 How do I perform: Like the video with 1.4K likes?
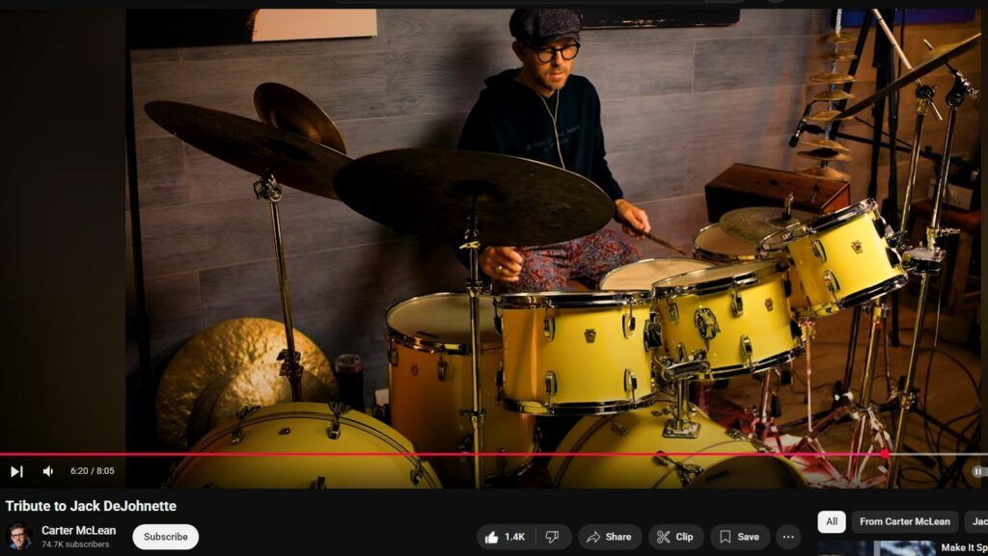[x=503, y=537]
